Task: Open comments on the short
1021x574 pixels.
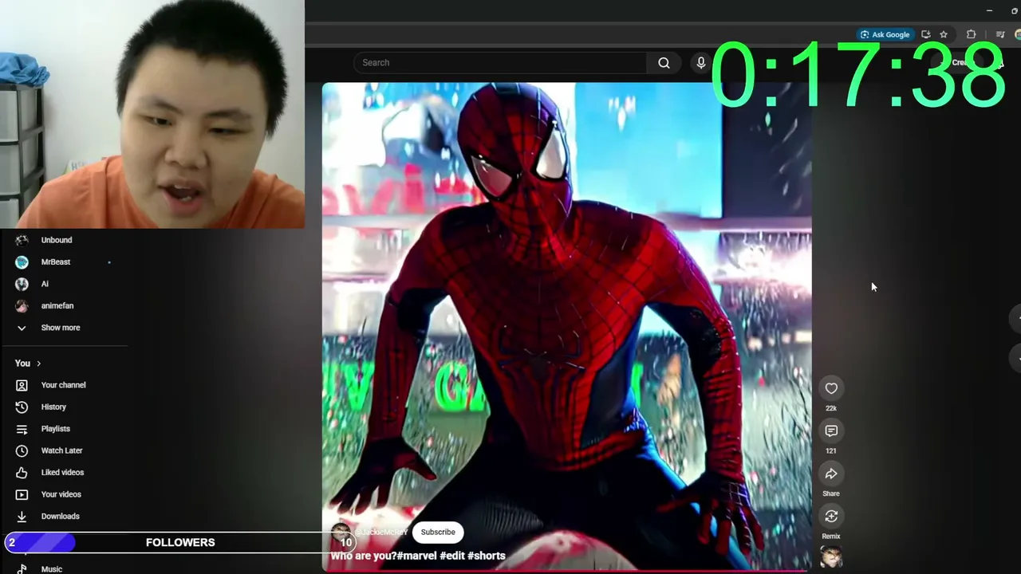Action: [831, 431]
